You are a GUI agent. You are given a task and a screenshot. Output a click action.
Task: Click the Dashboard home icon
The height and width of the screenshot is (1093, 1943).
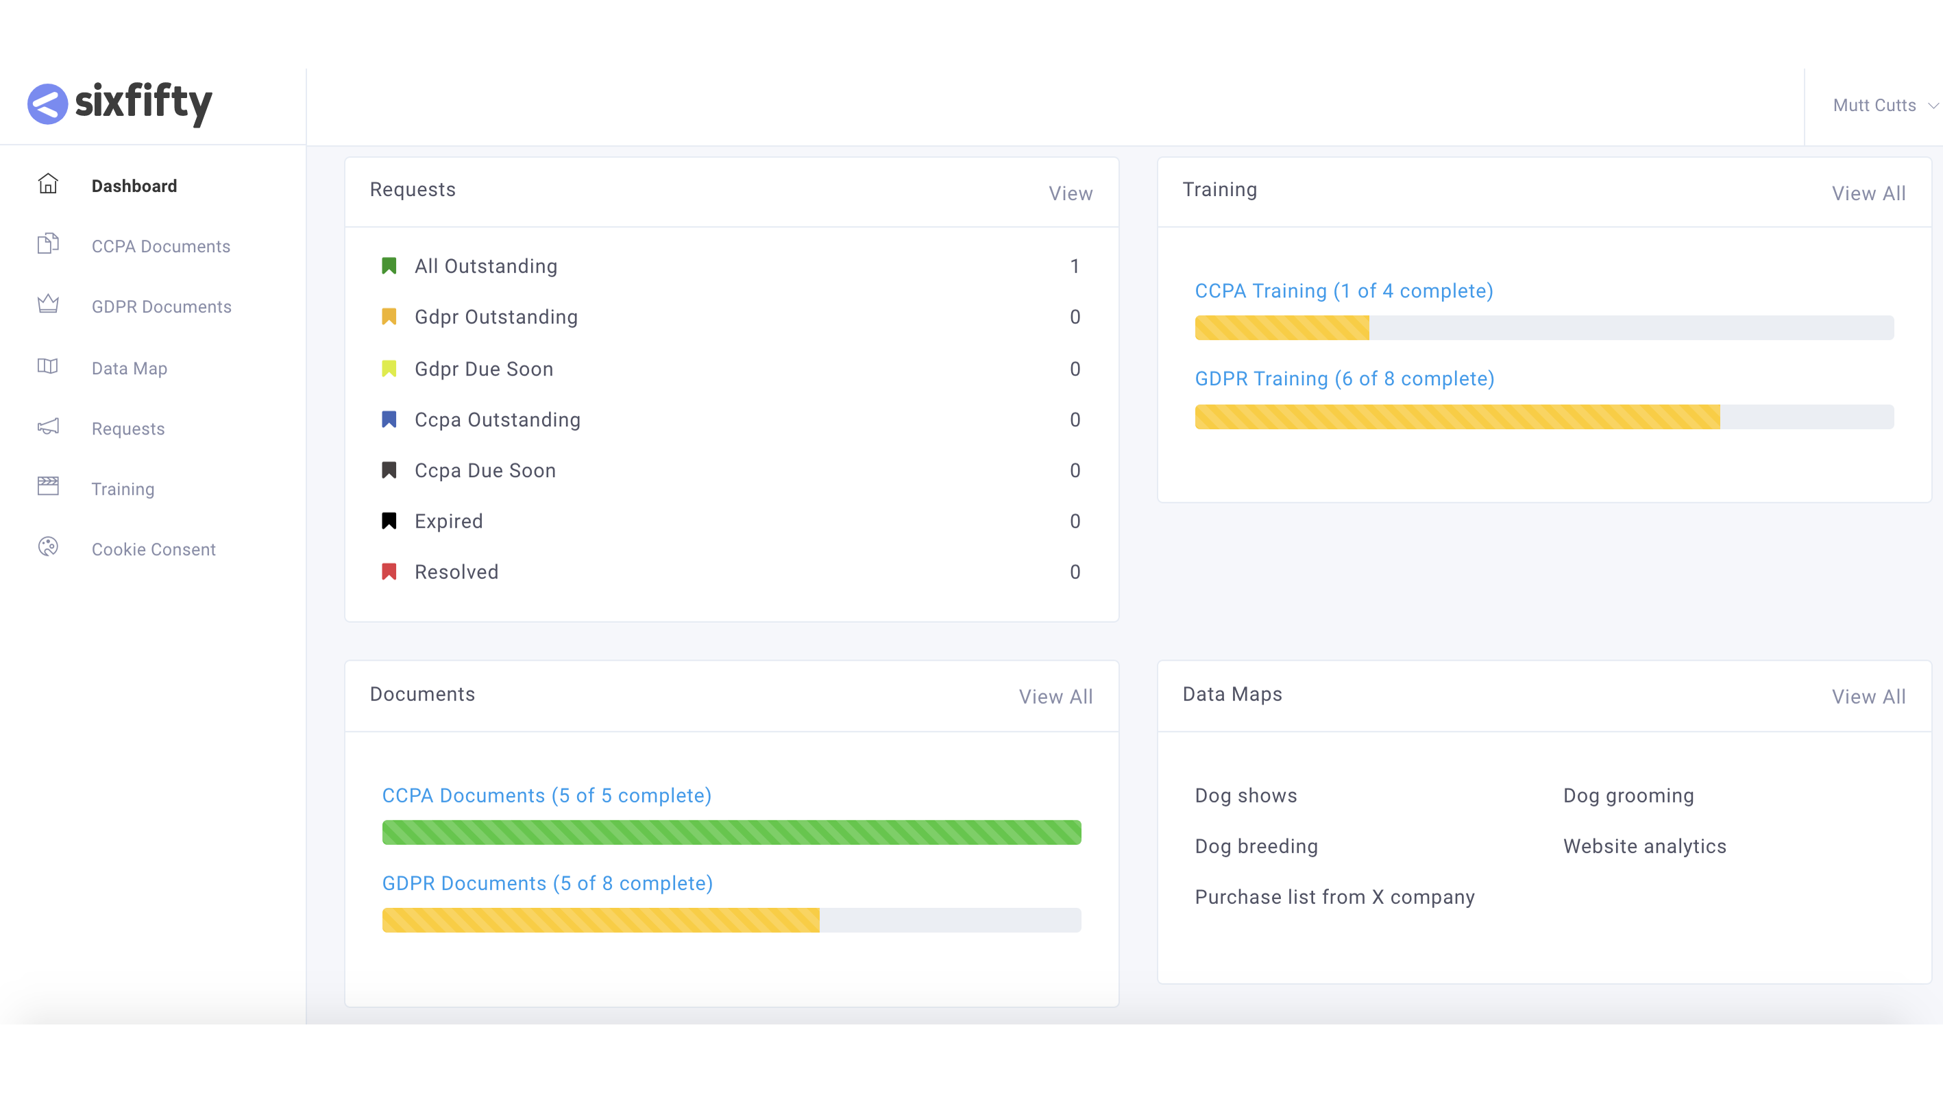[x=48, y=184]
